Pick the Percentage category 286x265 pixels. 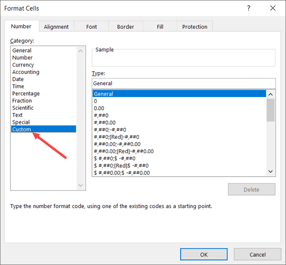(26, 93)
